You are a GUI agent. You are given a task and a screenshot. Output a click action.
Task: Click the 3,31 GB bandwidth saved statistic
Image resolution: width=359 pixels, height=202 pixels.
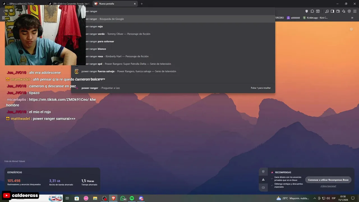pyautogui.click(x=61, y=182)
